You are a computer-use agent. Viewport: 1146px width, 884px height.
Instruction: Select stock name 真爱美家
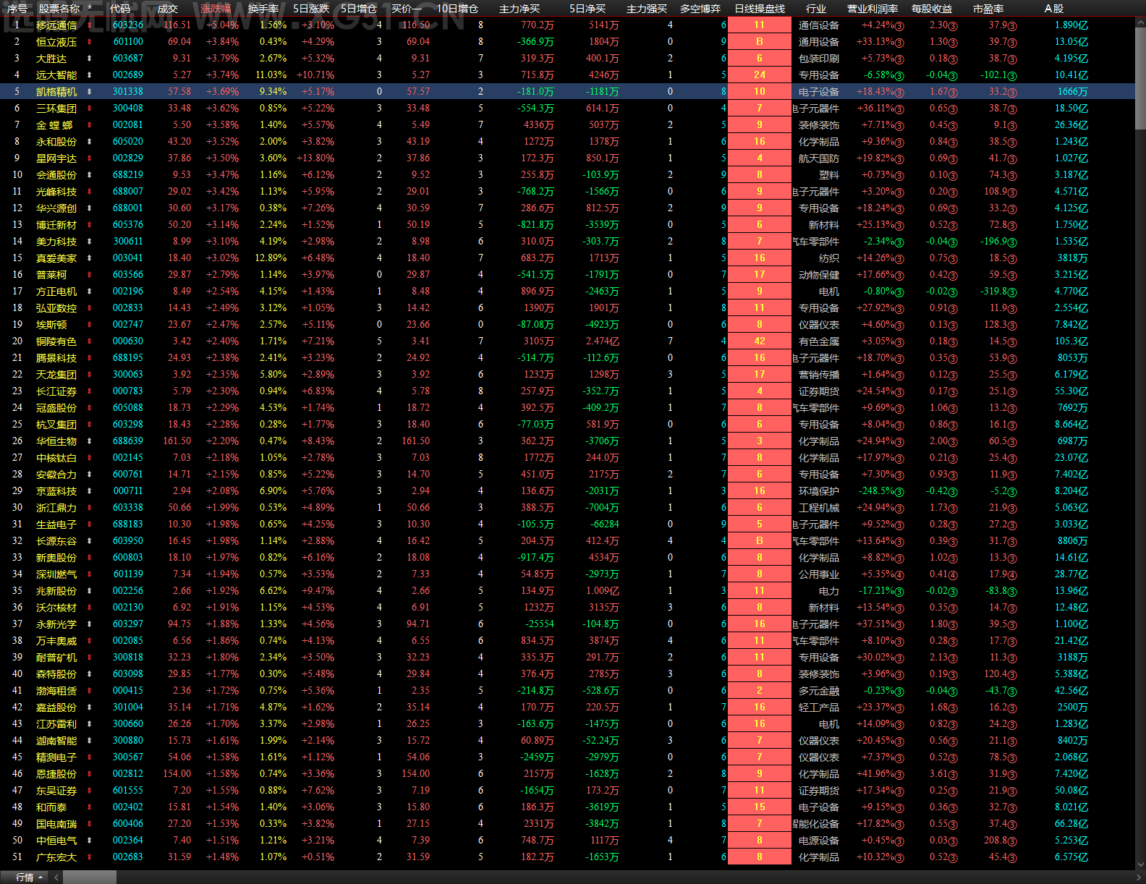[x=56, y=258]
